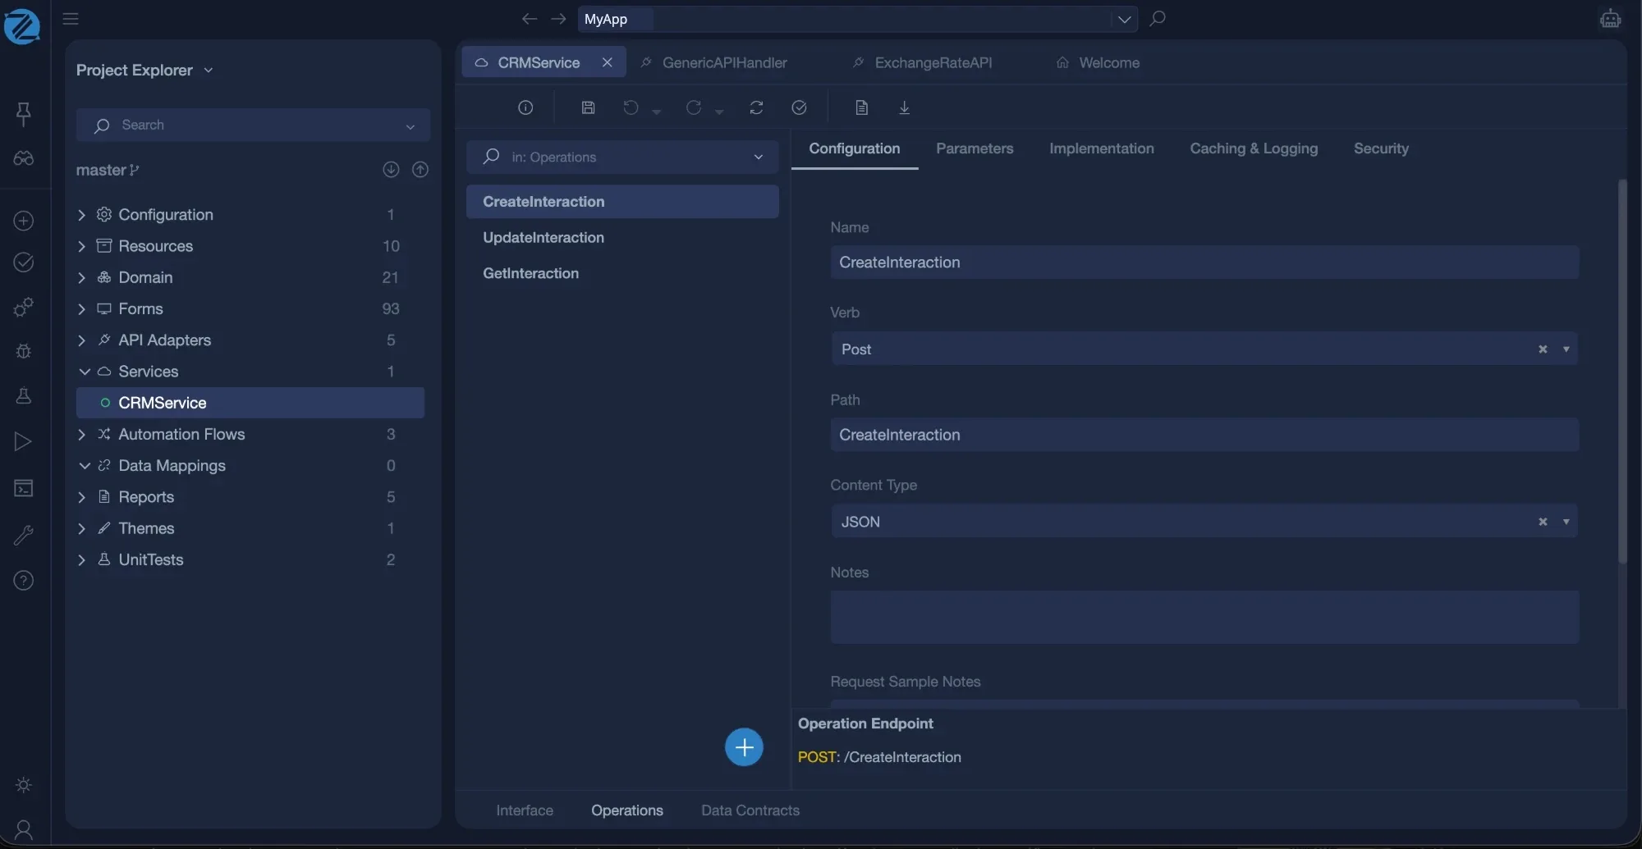Click the add plus circle sidebar icon
The height and width of the screenshot is (849, 1642).
click(24, 221)
